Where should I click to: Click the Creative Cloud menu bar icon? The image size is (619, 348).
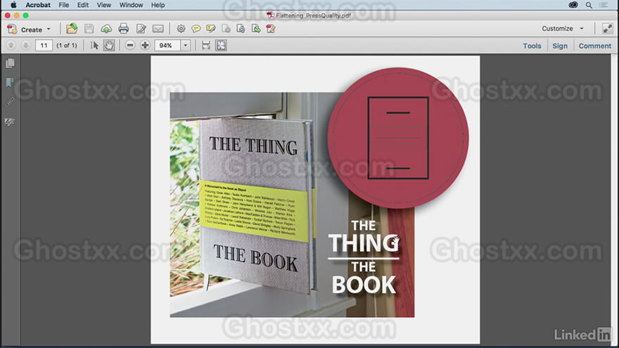click(573, 5)
